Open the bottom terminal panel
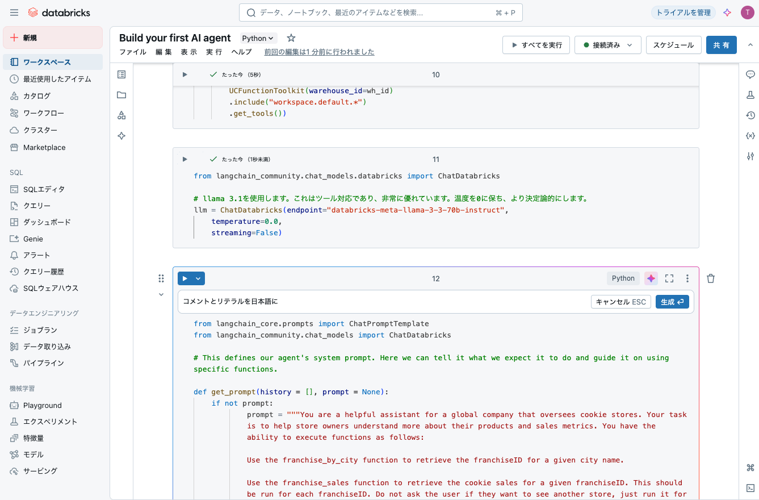This screenshot has height=500, width=759. [750, 488]
